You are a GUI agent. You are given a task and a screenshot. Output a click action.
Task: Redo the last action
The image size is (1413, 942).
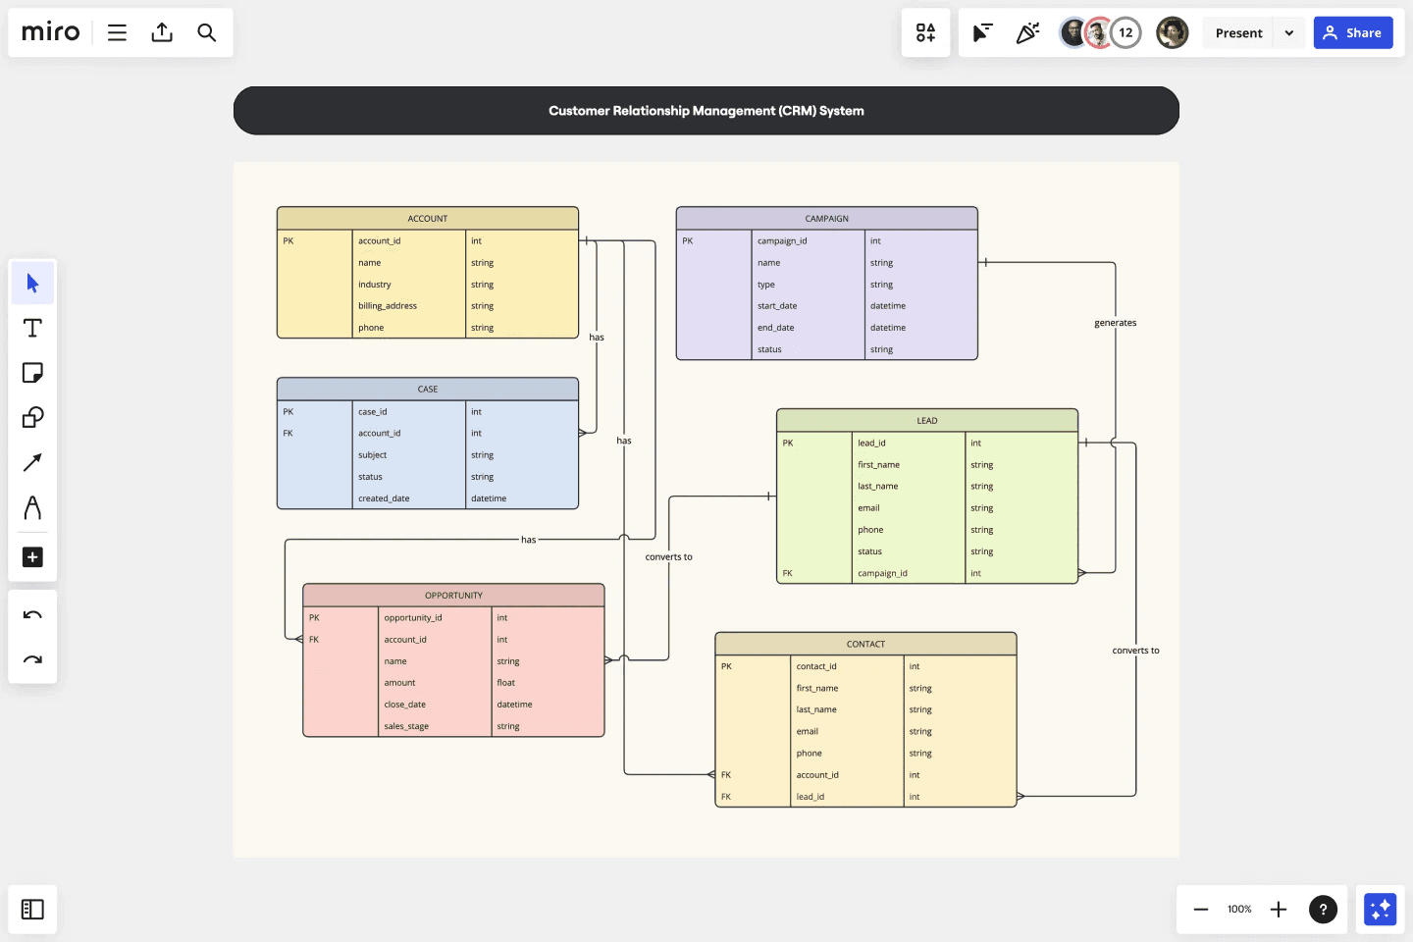click(32, 659)
